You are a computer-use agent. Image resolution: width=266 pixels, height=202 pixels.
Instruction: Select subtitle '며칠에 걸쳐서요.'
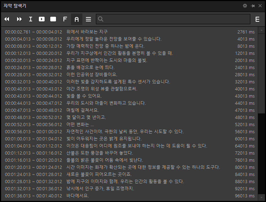point(83,110)
